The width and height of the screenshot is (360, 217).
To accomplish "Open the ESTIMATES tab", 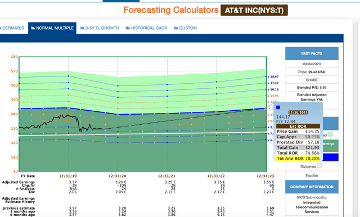I will click(x=12, y=28).
